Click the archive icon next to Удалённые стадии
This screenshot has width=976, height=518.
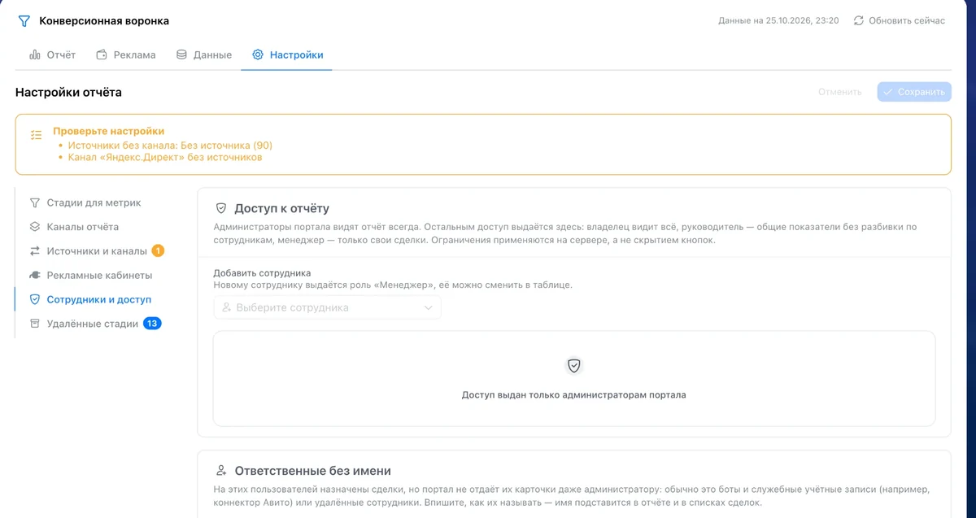pos(34,324)
